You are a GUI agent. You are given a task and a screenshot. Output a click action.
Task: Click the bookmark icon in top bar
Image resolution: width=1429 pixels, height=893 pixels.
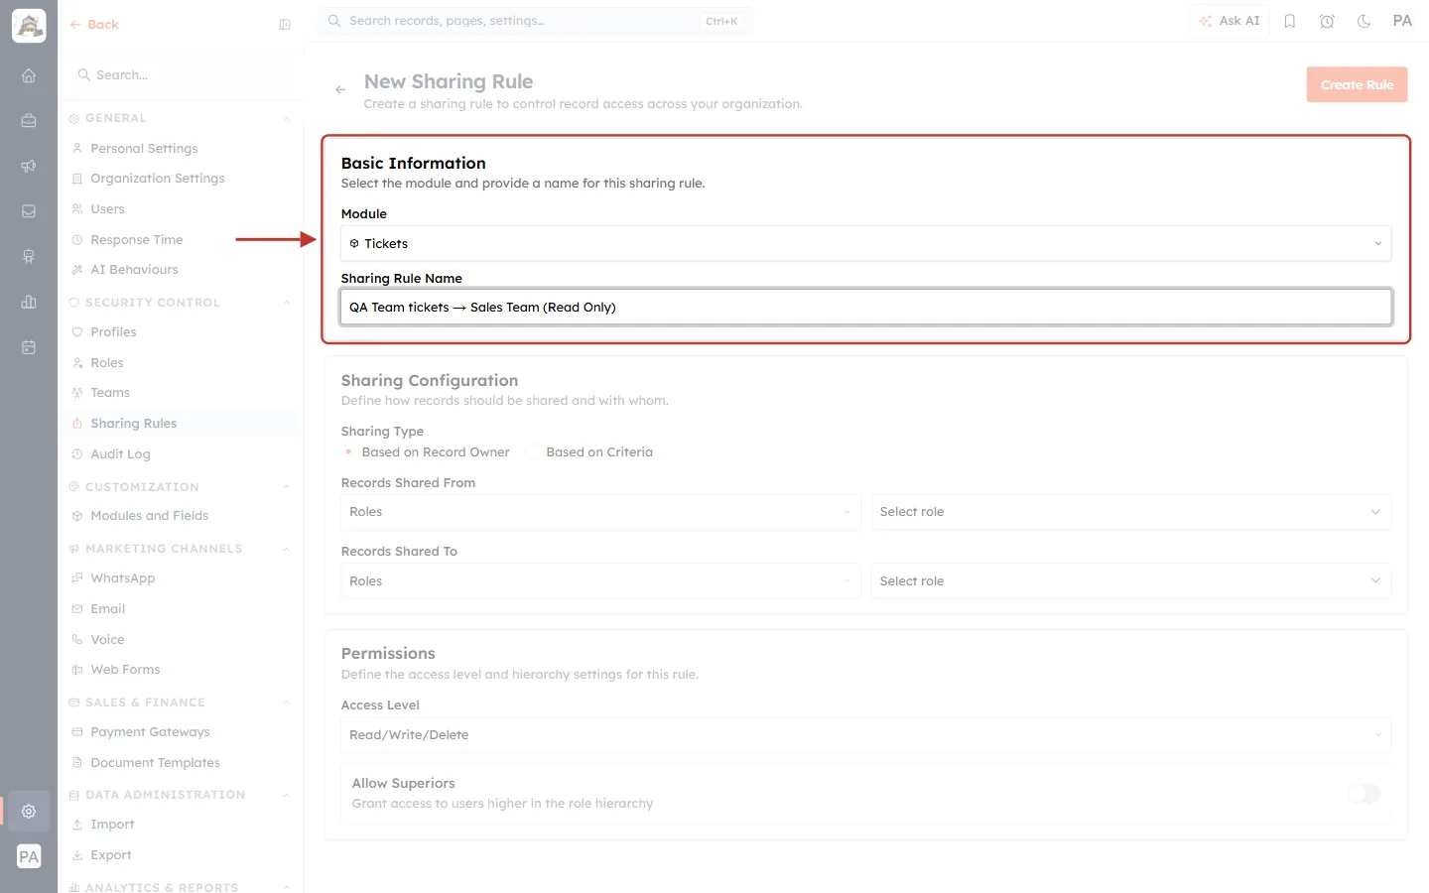(1290, 21)
